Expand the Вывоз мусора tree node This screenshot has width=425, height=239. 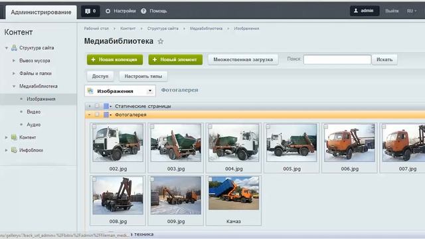(13, 60)
